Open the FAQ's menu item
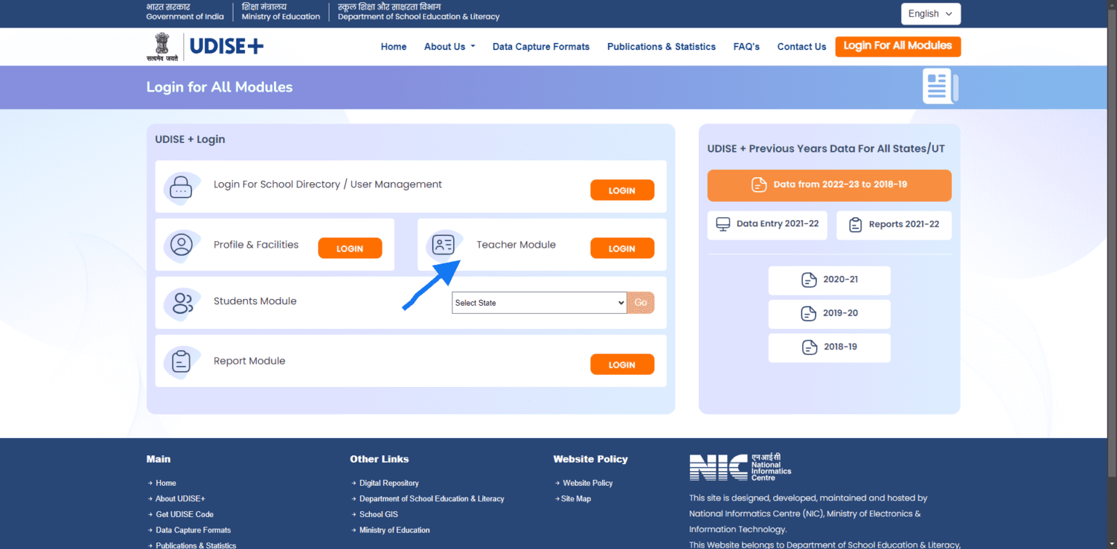Viewport: 1117px width, 549px height. [x=746, y=46]
